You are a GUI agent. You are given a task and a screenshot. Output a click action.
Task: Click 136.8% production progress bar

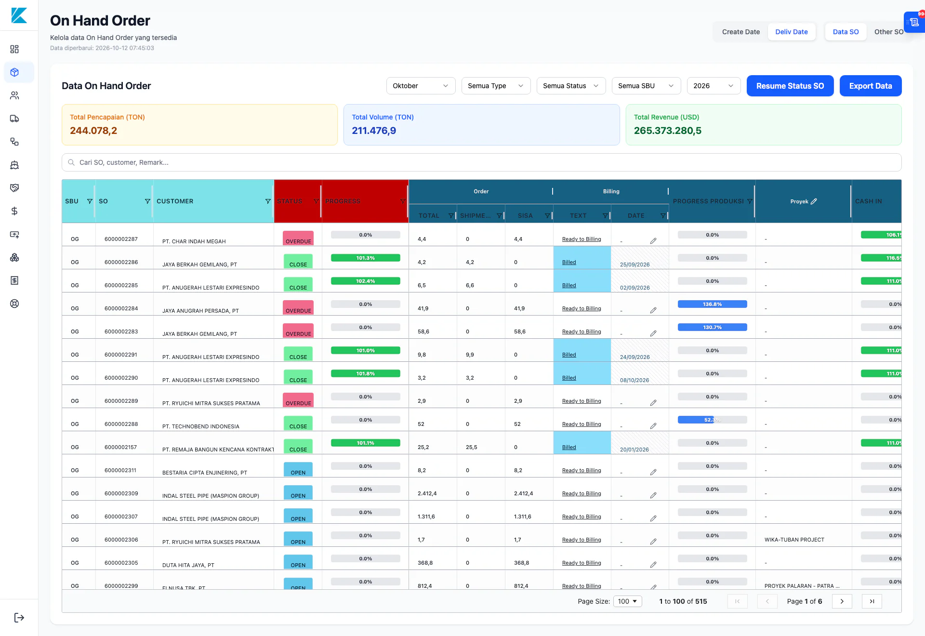pos(713,304)
